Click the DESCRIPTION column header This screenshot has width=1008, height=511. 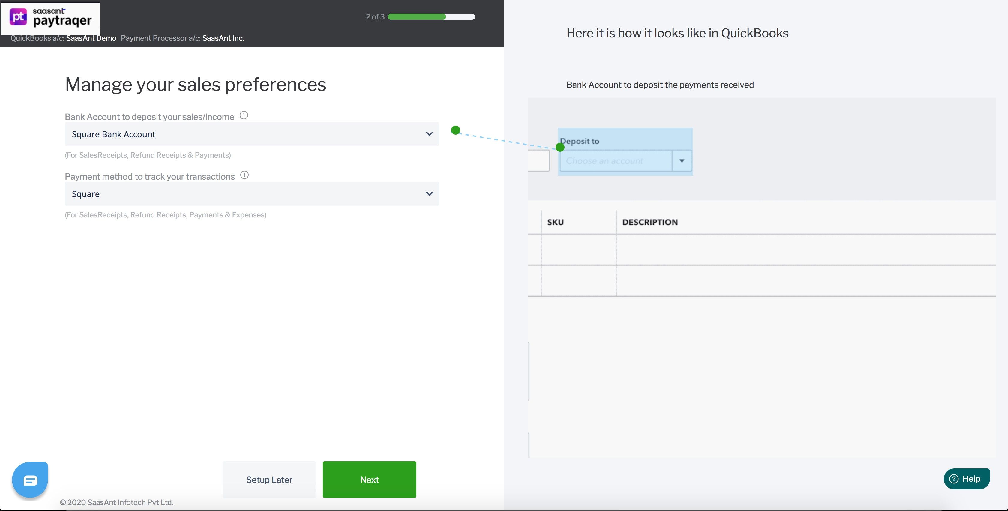coord(650,222)
